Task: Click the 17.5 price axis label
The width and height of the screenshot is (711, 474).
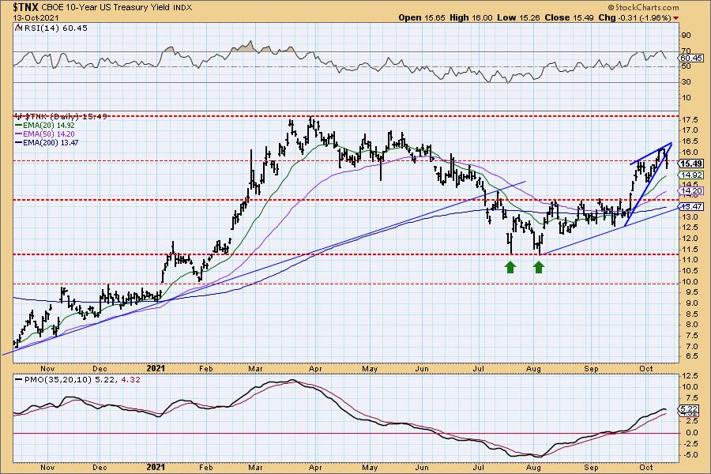Action: click(689, 120)
